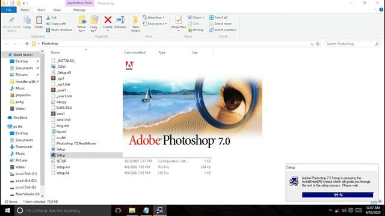This screenshot has height=216, width=385.
Task: Click the search magnifier icon
Action: (377, 44)
